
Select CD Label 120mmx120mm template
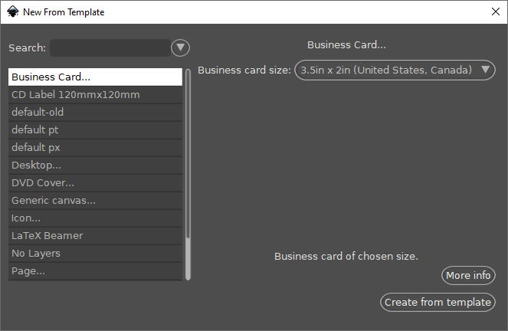[x=95, y=95]
